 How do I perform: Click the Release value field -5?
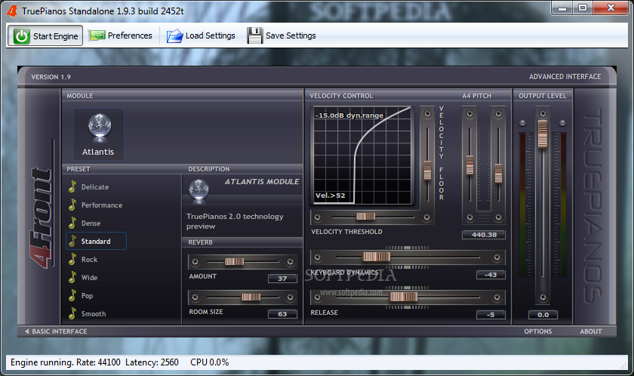point(491,314)
